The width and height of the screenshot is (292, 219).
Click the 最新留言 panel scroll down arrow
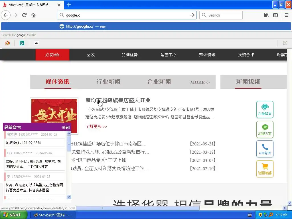coord(69,197)
